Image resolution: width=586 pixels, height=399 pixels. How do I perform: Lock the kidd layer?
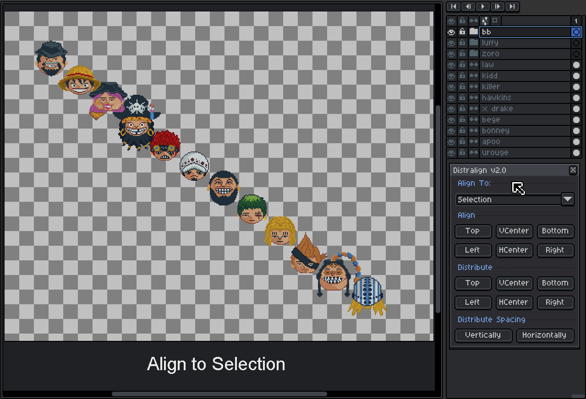(463, 76)
